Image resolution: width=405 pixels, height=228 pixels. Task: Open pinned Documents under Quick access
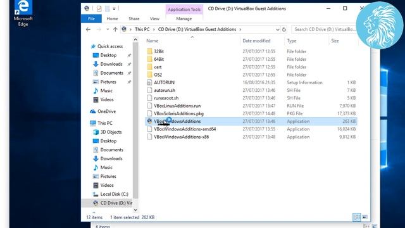coord(111,73)
